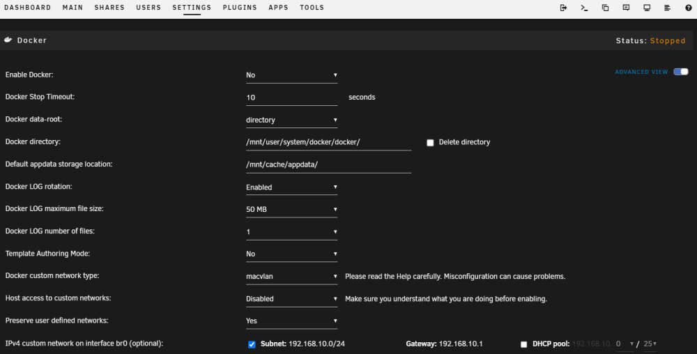Open the Docker custom network type dropdown
The height and width of the screenshot is (354, 697).
point(291,276)
